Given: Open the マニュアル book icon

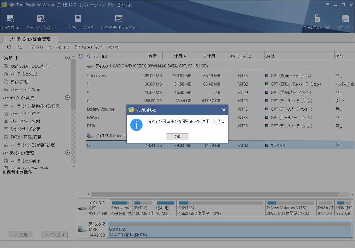Looking at the screenshot, I should (x=345, y=19).
